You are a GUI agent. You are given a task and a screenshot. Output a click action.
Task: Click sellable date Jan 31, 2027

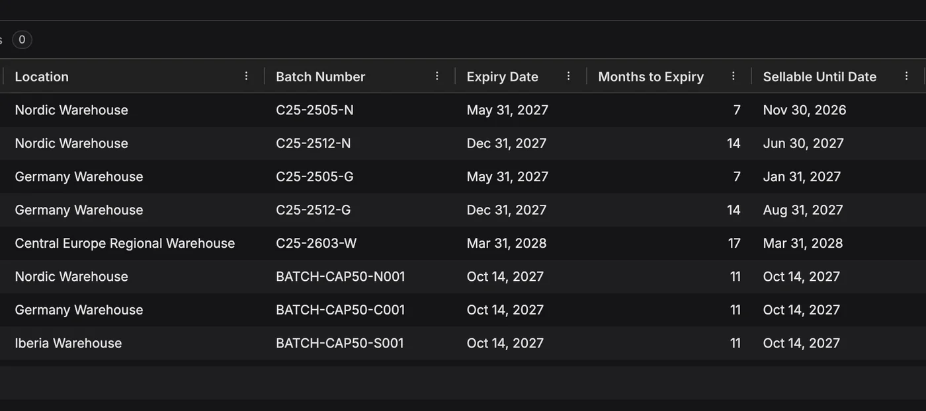802,176
